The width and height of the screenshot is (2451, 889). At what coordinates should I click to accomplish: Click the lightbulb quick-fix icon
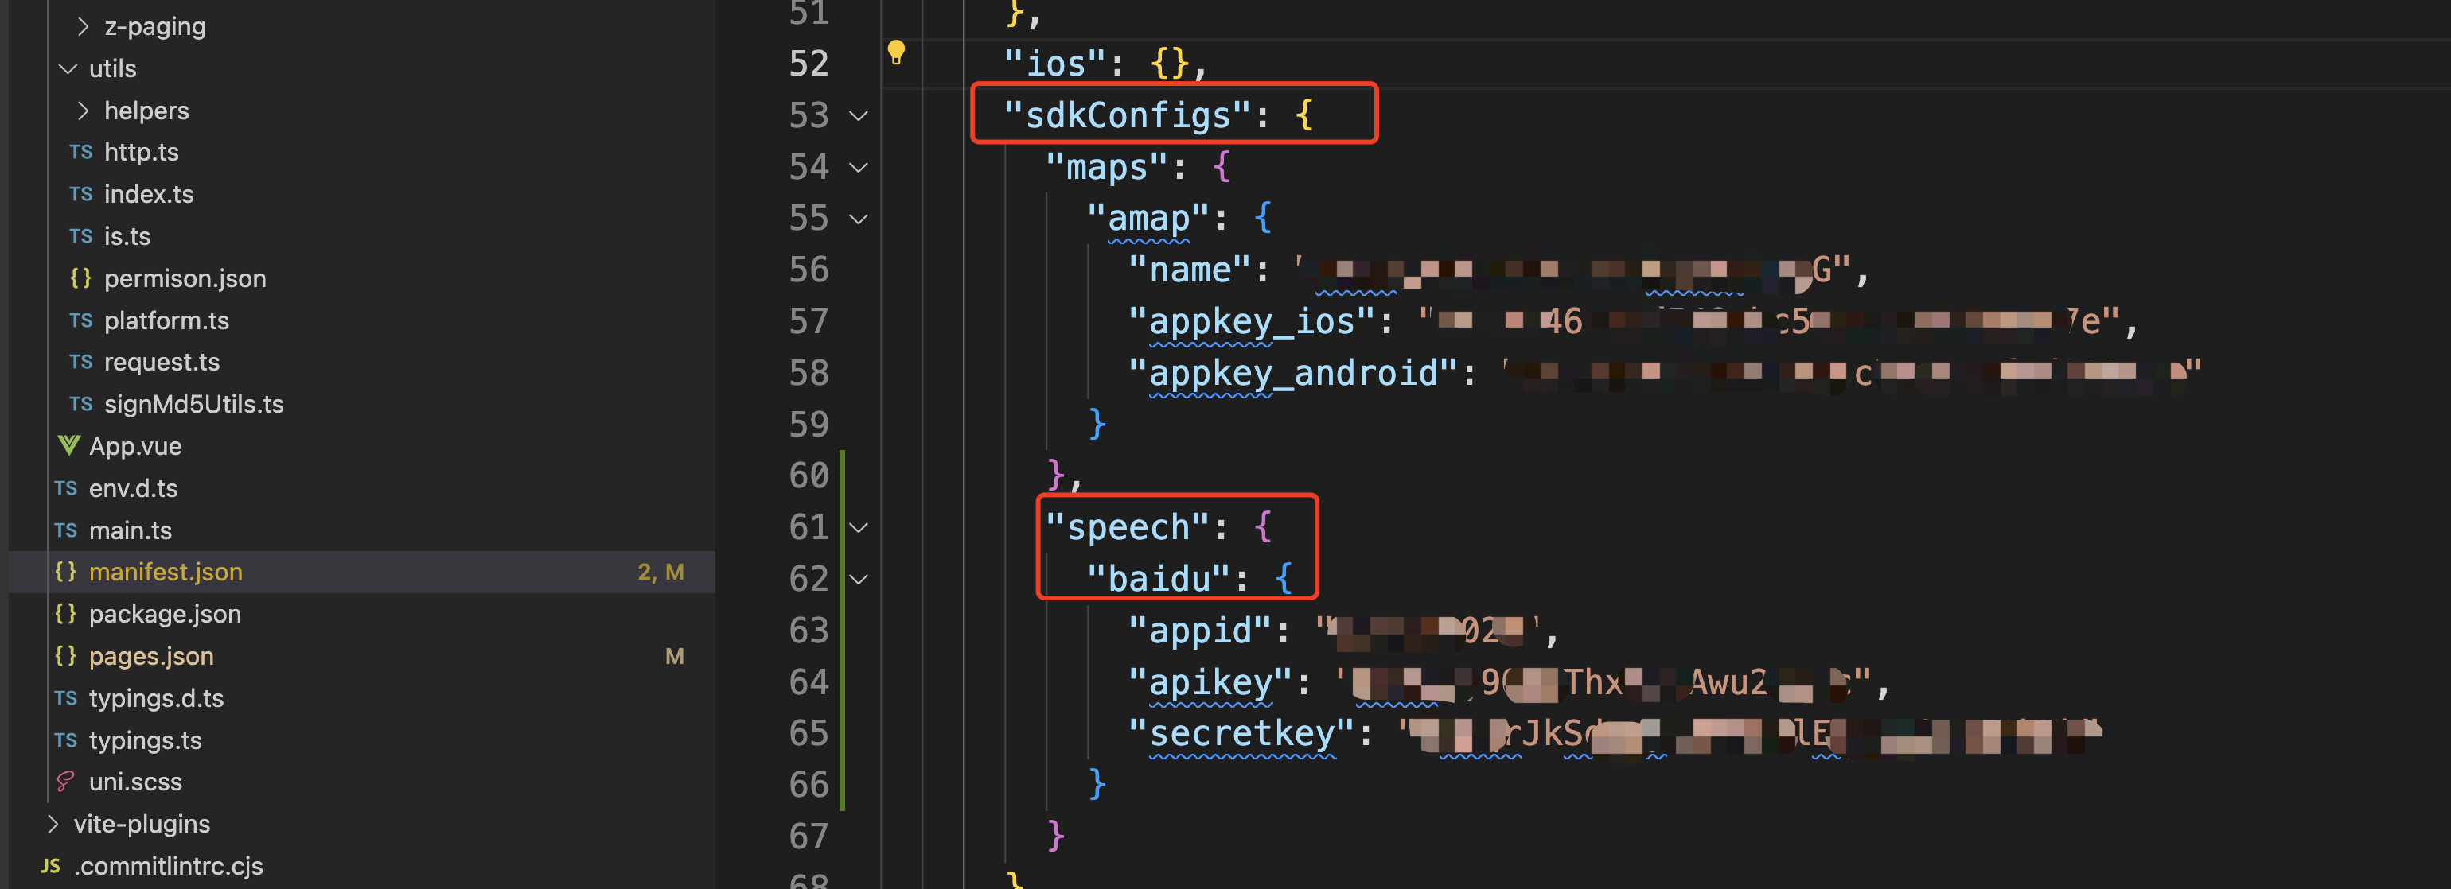click(895, 52)
